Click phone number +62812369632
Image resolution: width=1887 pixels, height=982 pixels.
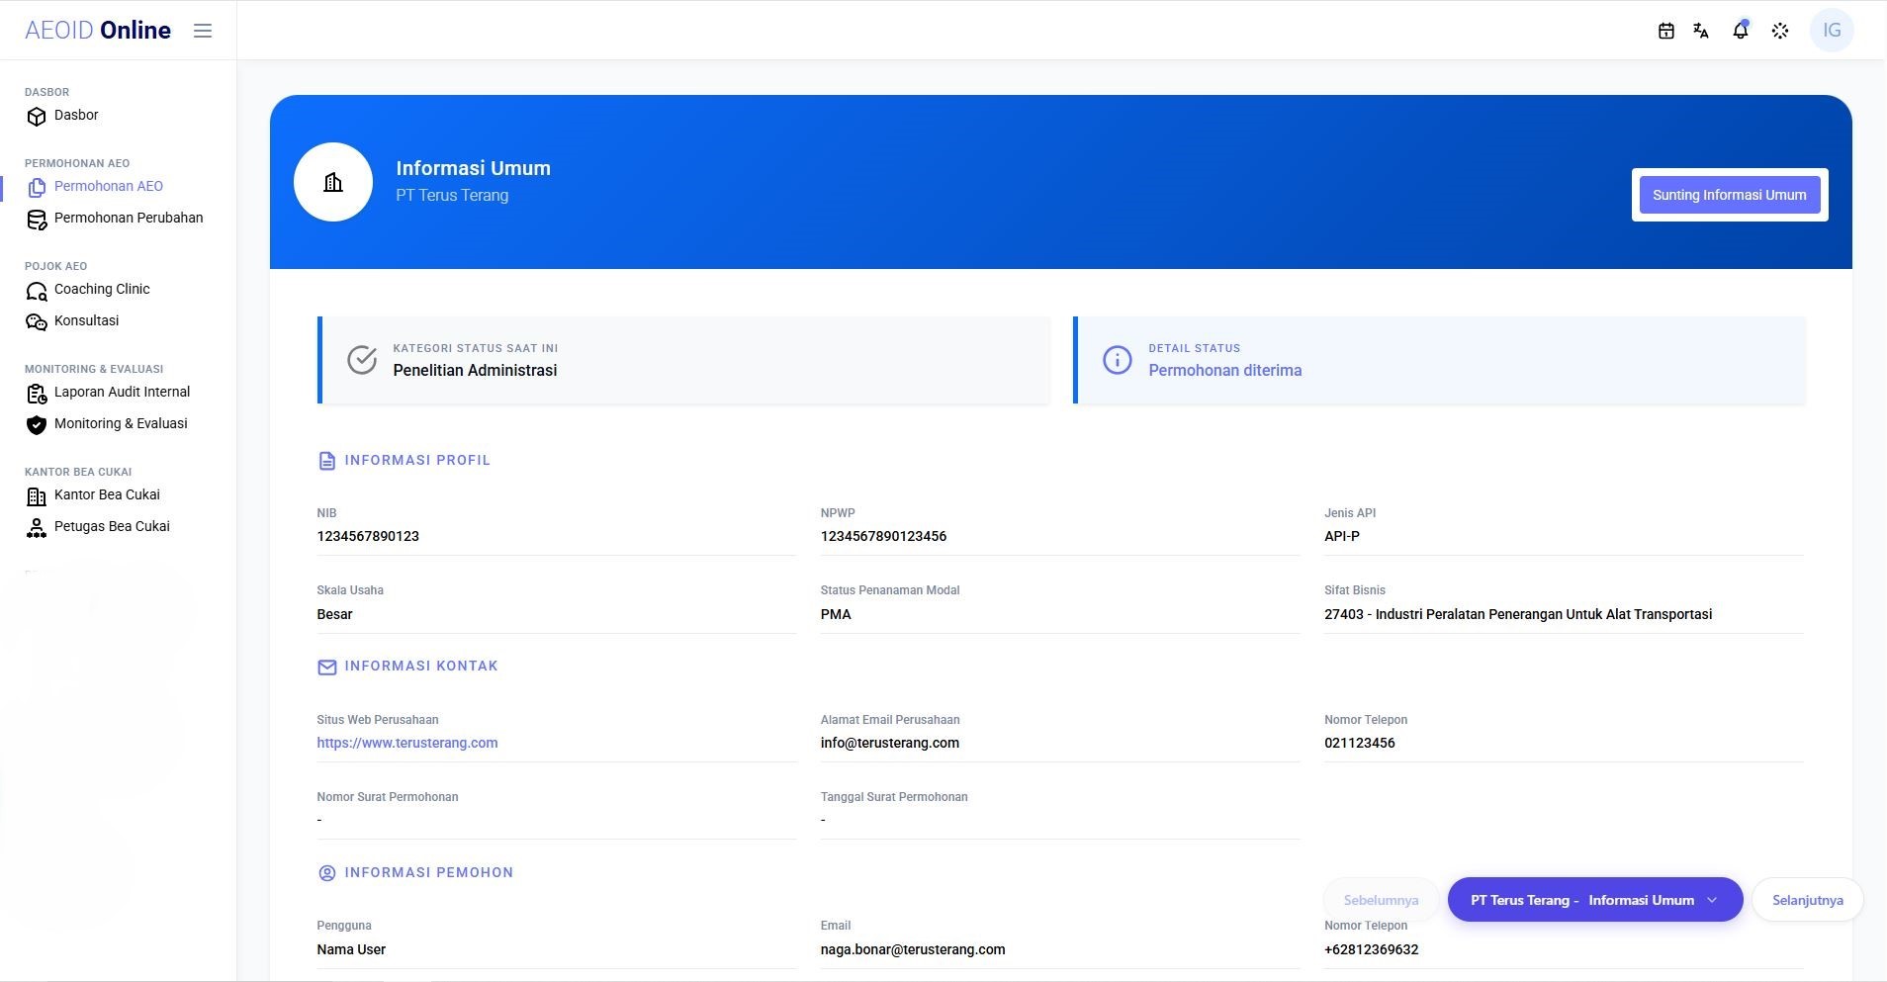click(1372, 949)
